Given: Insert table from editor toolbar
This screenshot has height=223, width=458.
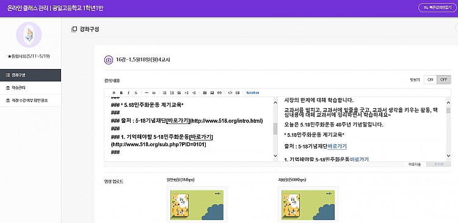Looking at the screenshot, I should click(205, 93).
